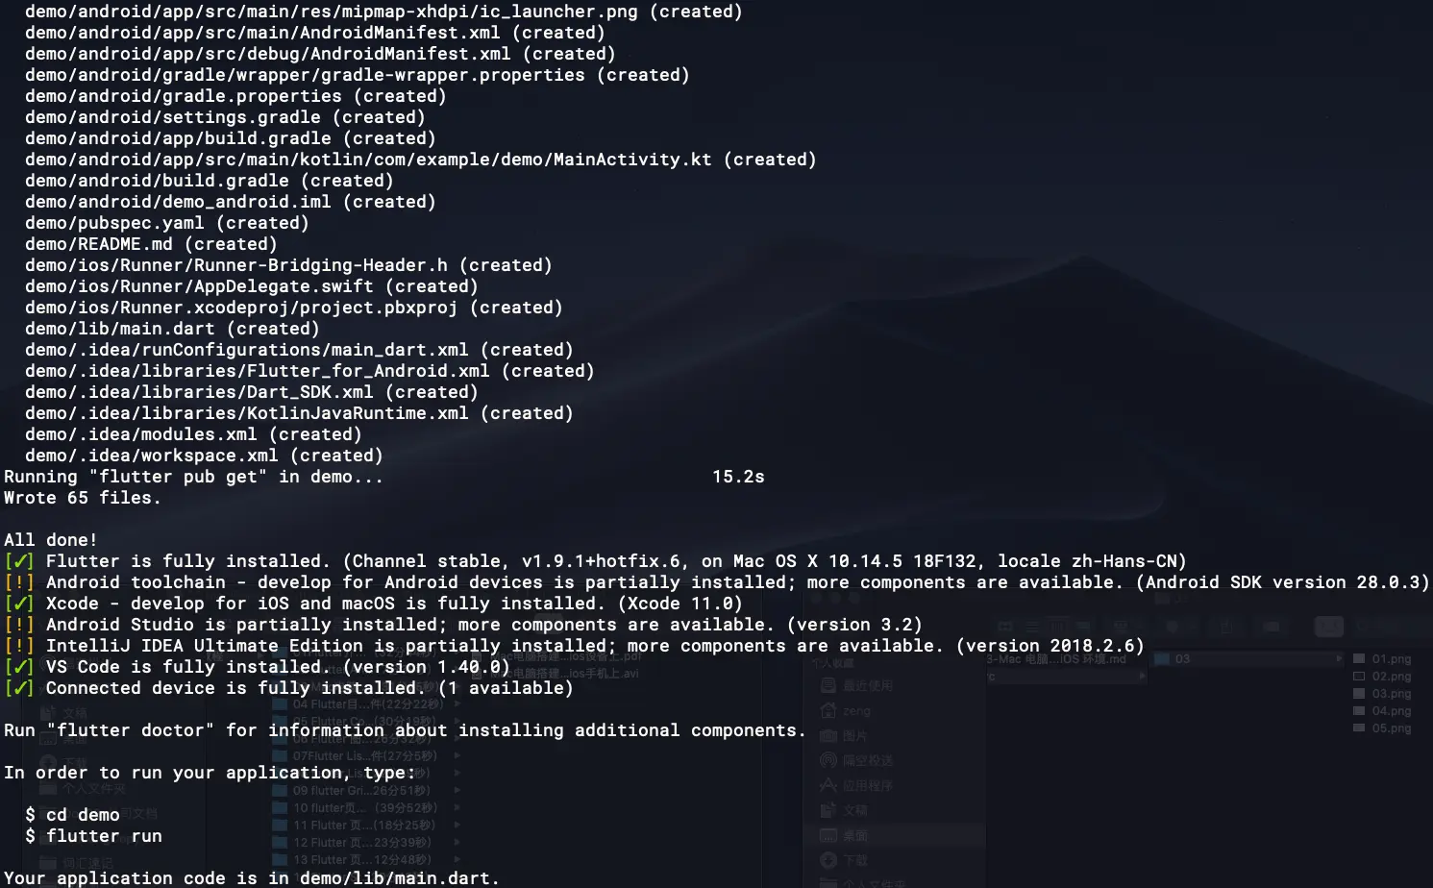
Task: Click the green check beside Connected device
Action: point(19,688)
